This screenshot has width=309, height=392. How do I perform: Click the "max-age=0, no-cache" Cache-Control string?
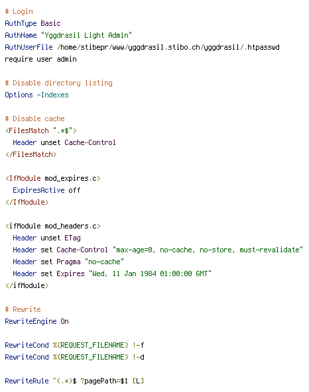point(208,250)
